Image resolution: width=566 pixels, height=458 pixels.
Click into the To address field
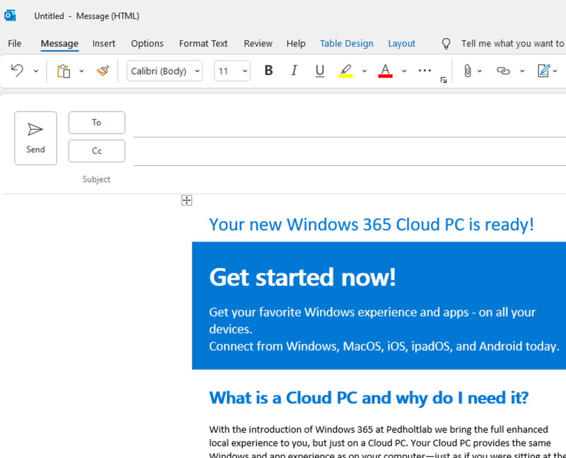click(x=350, y=125)
